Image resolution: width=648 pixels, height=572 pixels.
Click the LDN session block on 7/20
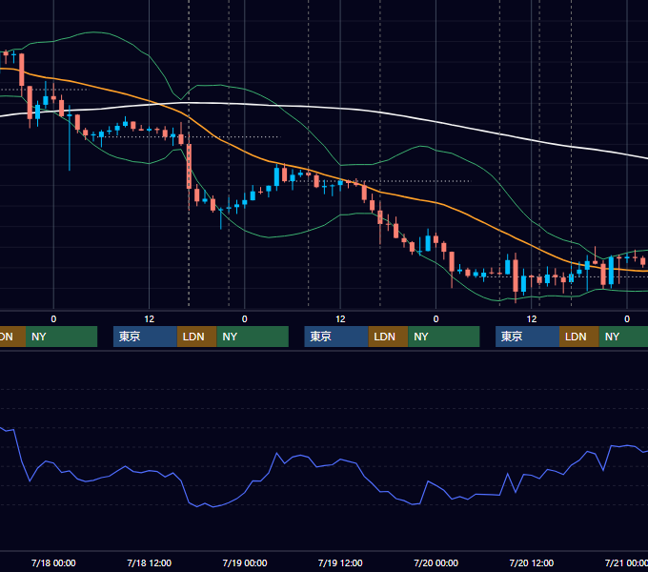tap(579, 337)
